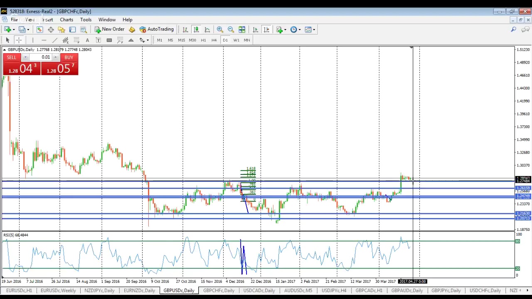Switch to AUDUSDc,M5 chart tab
This screenshot has height=299, width=532.
[x=298, y=291]
